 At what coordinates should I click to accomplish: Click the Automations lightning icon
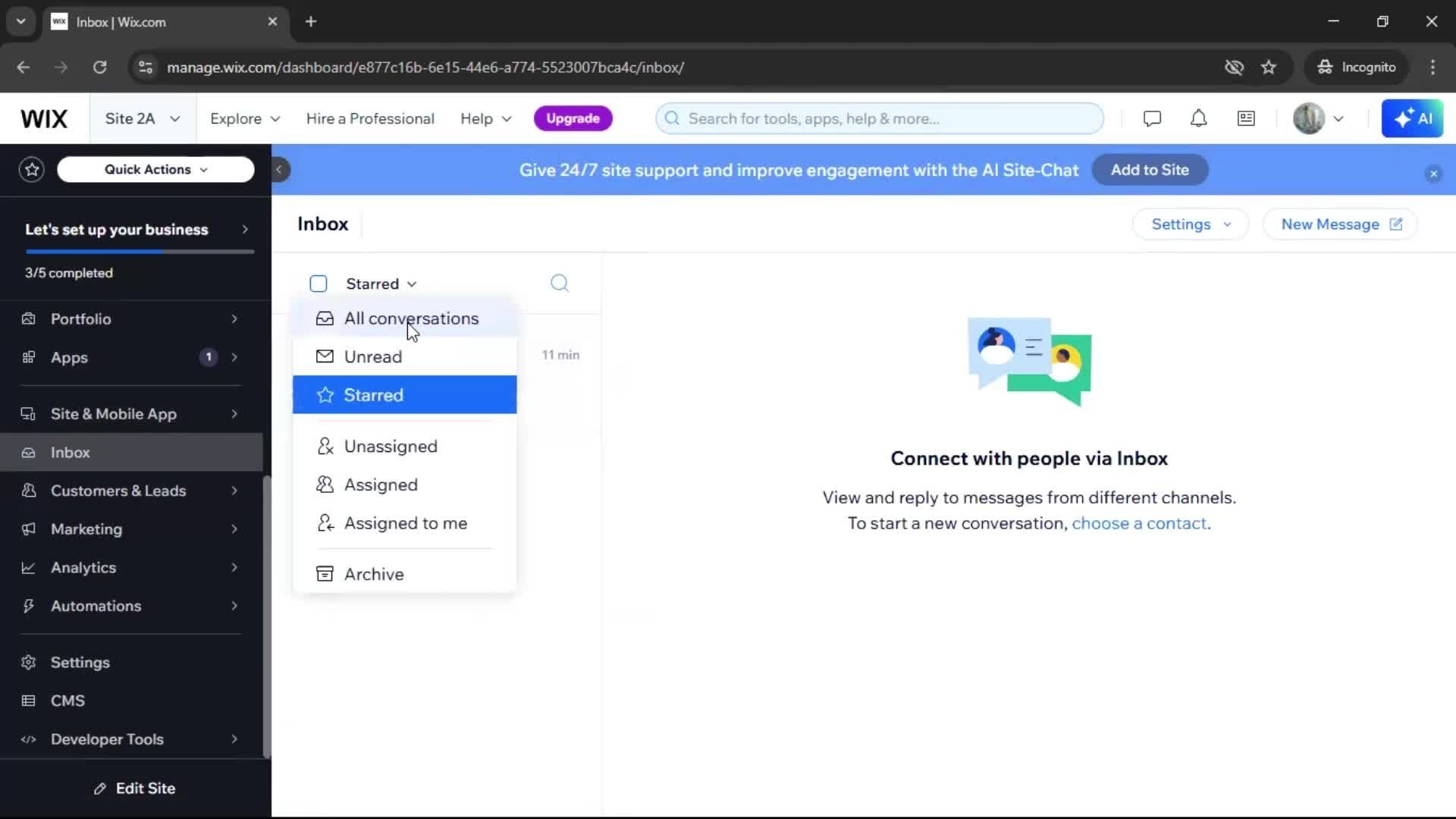point(29,606)
